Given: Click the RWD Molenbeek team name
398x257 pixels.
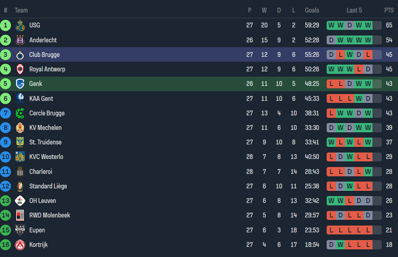Looking at the screenshot, I should [49, 215].
